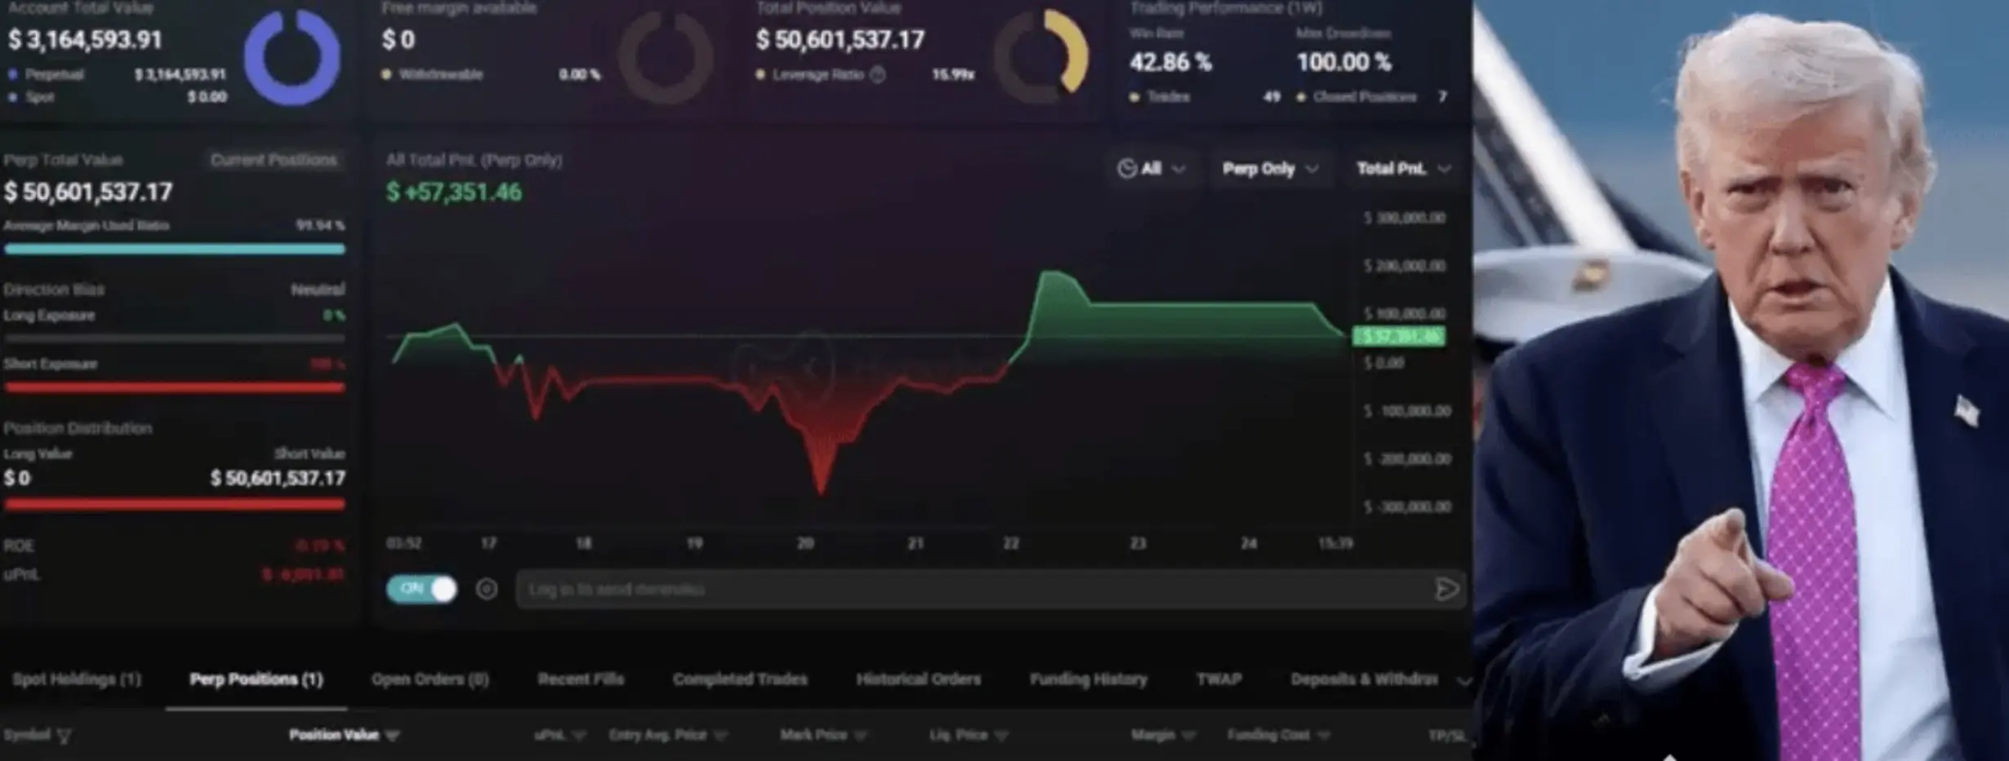The height and width of the screenshot is (761, 2009).
Task: Click the Trades count 49
Action: [x=1272, y=97]
